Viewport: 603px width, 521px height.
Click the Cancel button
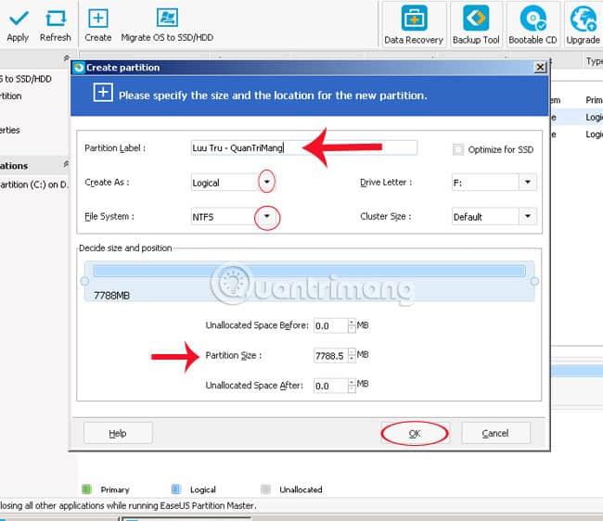[x=495, y=434]
